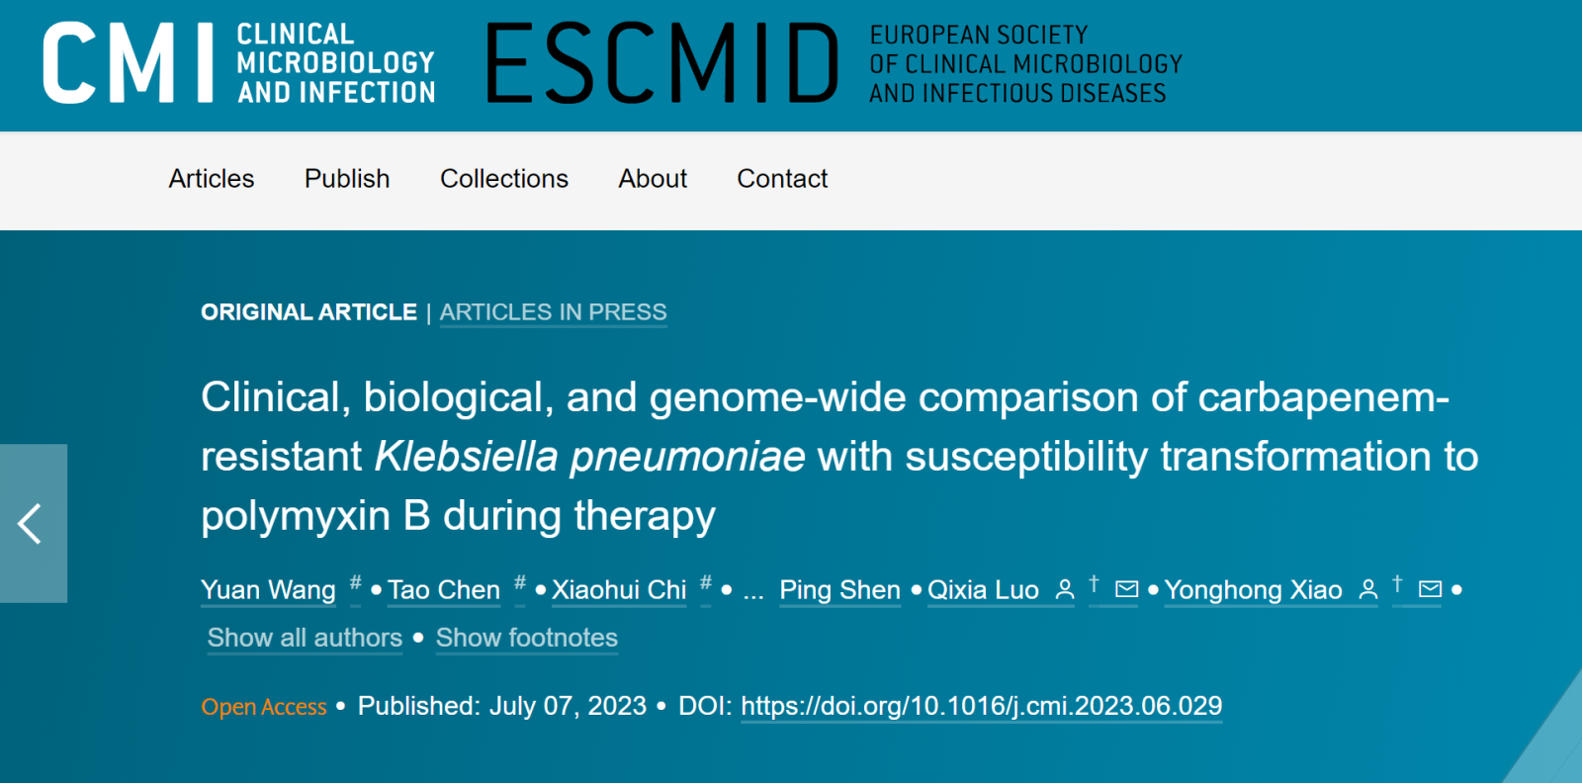
Task: Open the Collections menu
Action: pyautogui.click(x=504, y=179)
